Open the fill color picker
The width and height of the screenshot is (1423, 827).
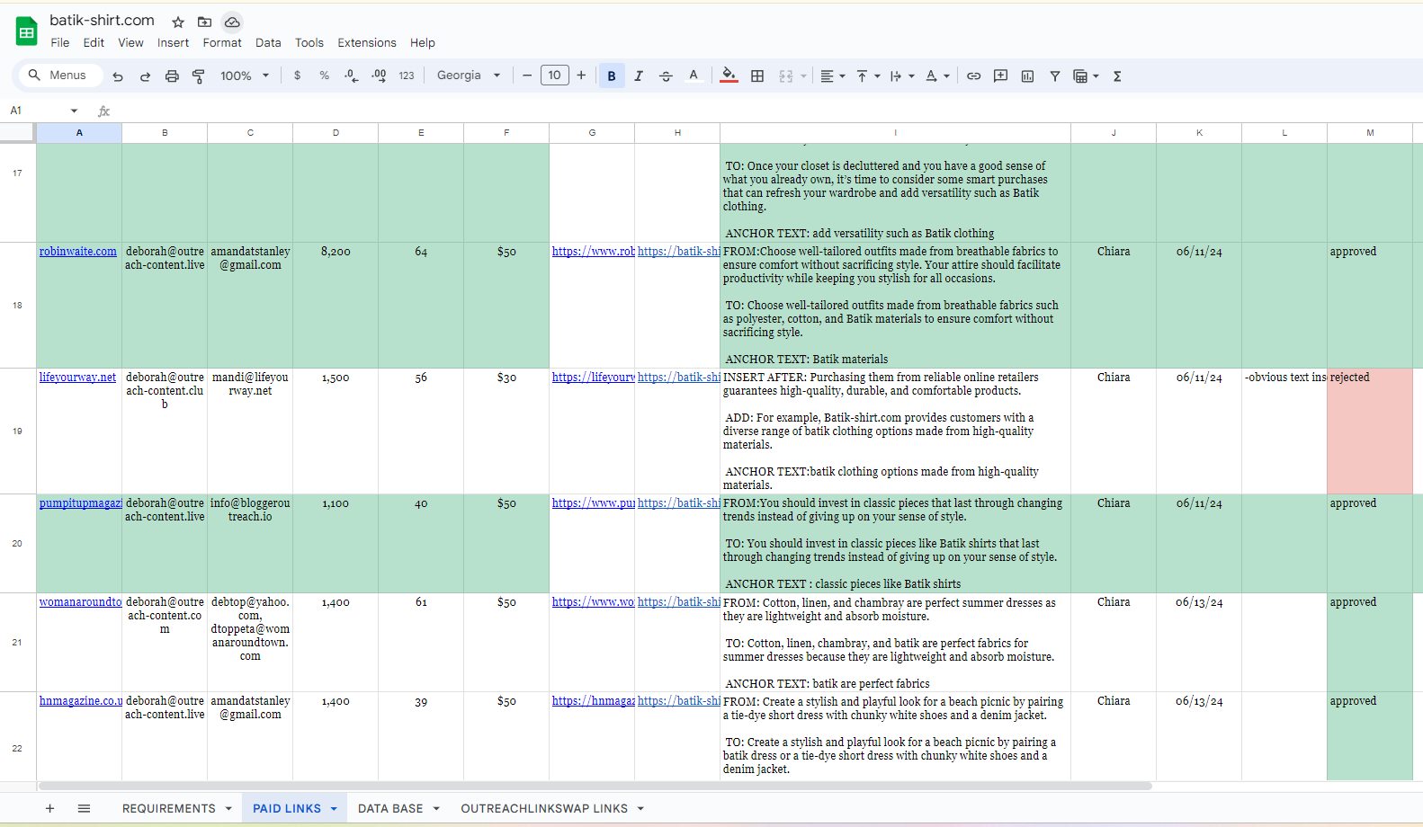(729, 76)
